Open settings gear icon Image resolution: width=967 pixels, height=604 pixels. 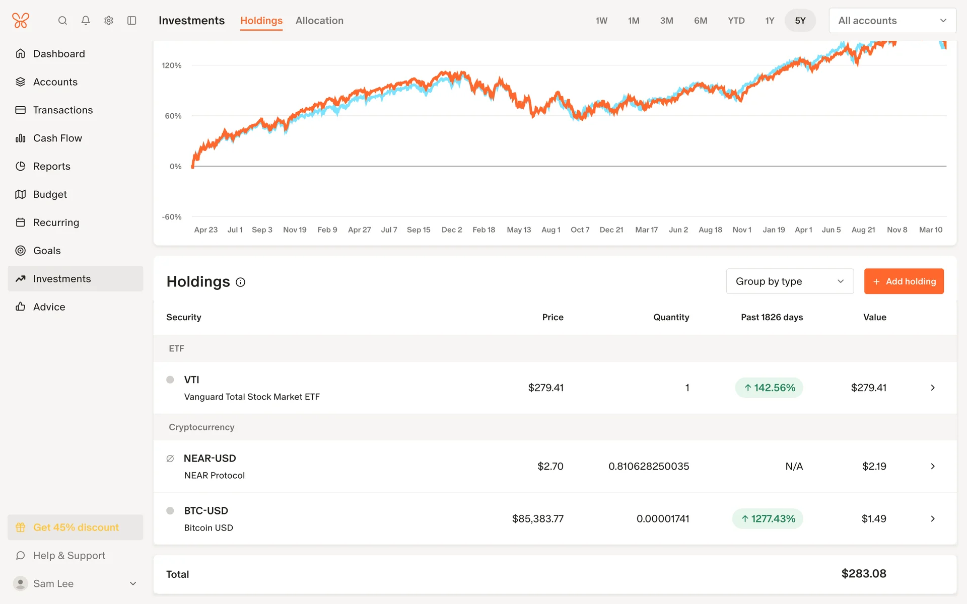(x=109, y=21)
